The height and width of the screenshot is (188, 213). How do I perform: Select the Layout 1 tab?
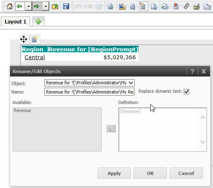pos(15,21)
